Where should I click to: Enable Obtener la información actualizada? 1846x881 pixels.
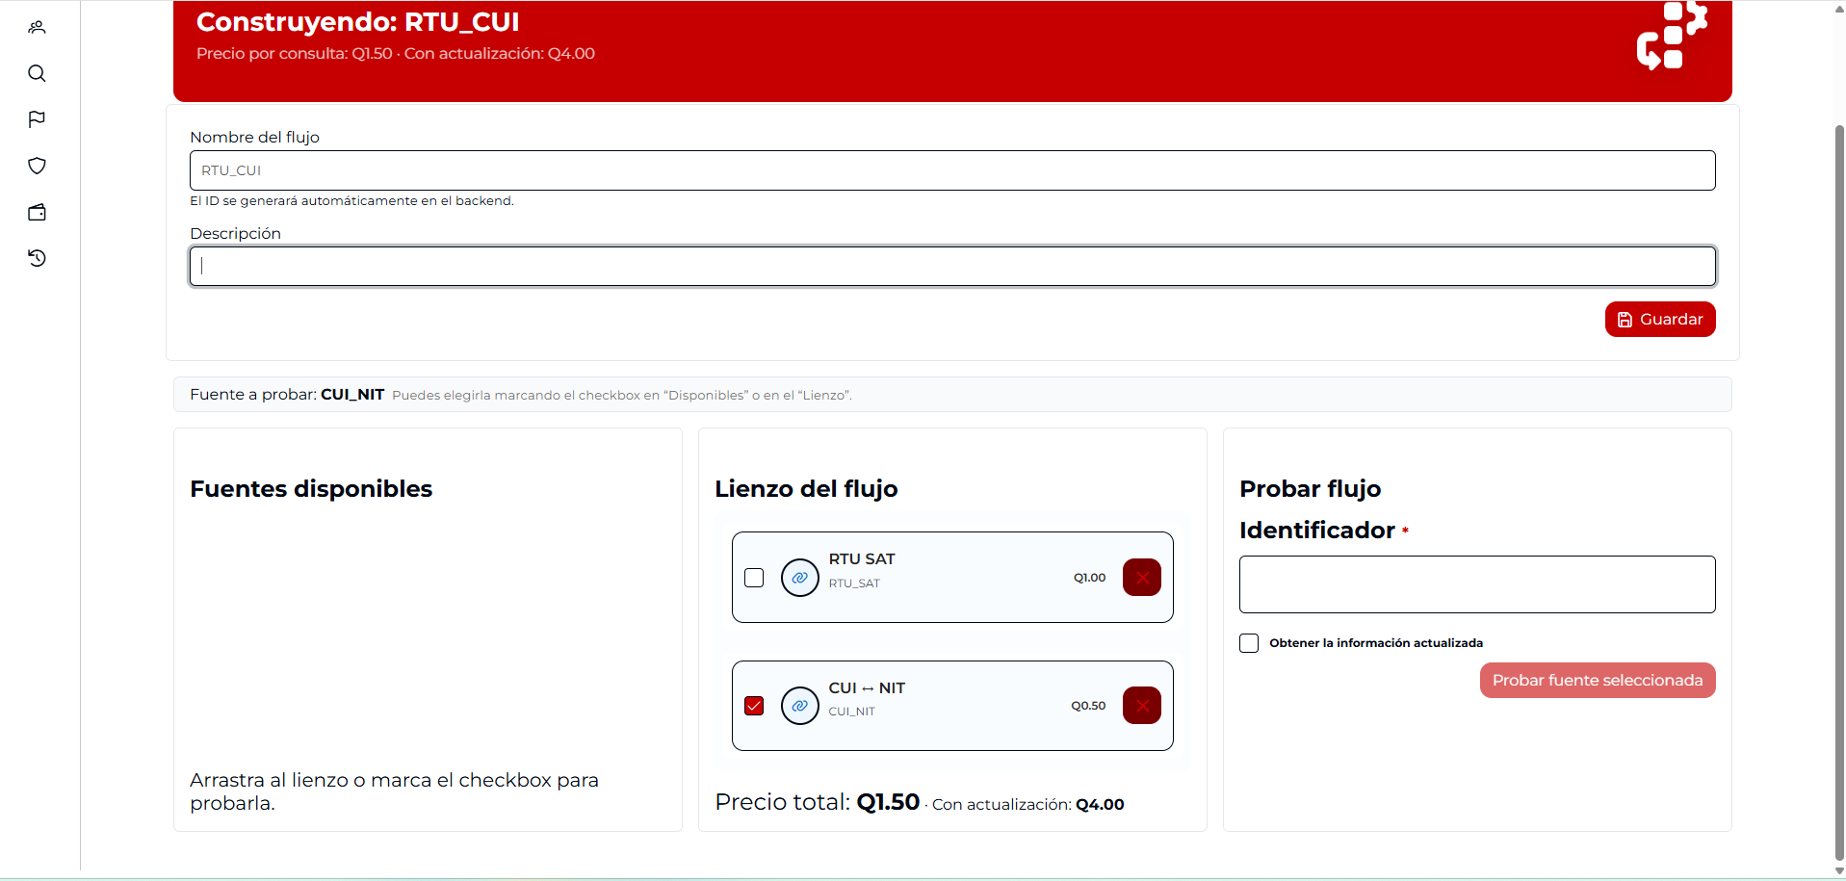pos(1249,643)
